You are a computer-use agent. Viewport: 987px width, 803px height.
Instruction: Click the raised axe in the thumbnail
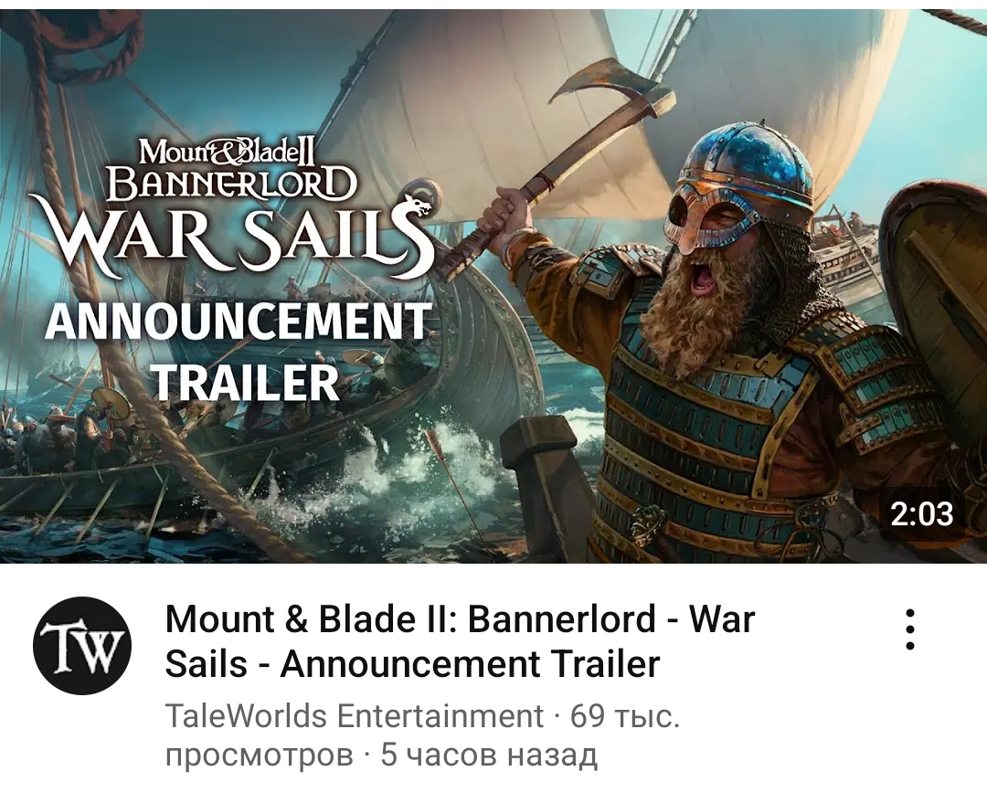567,159
